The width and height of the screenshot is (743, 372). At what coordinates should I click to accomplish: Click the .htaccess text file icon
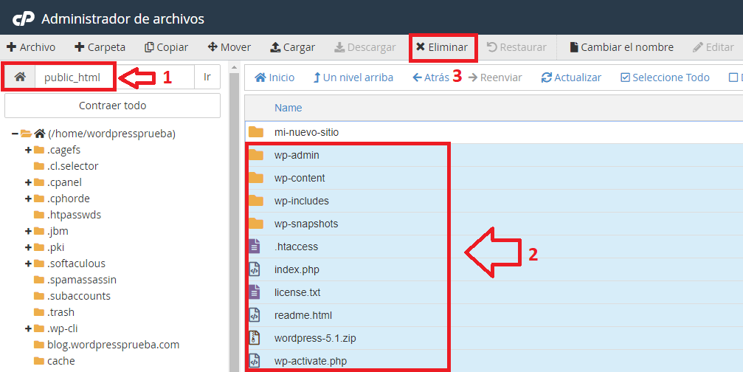point(255,247)
